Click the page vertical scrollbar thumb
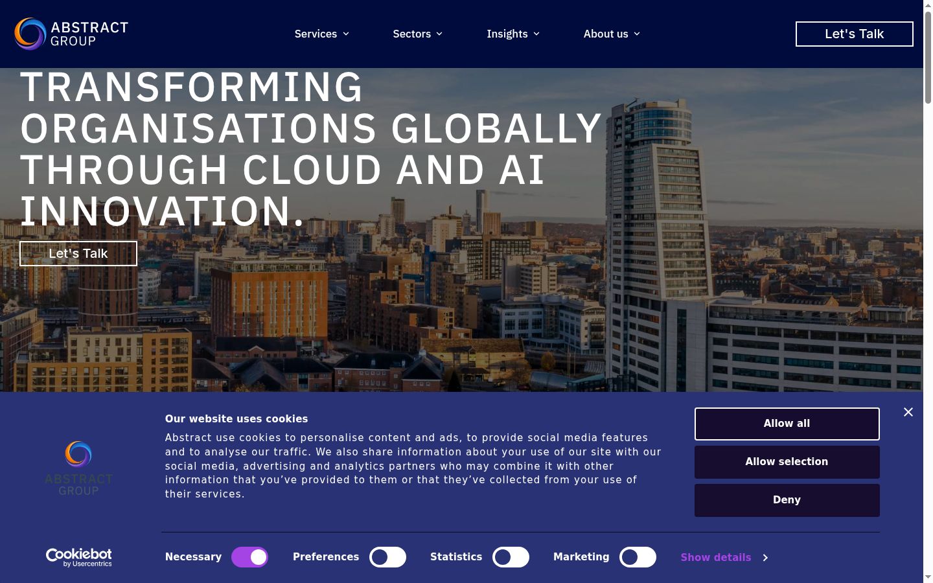 click(928, 57)
